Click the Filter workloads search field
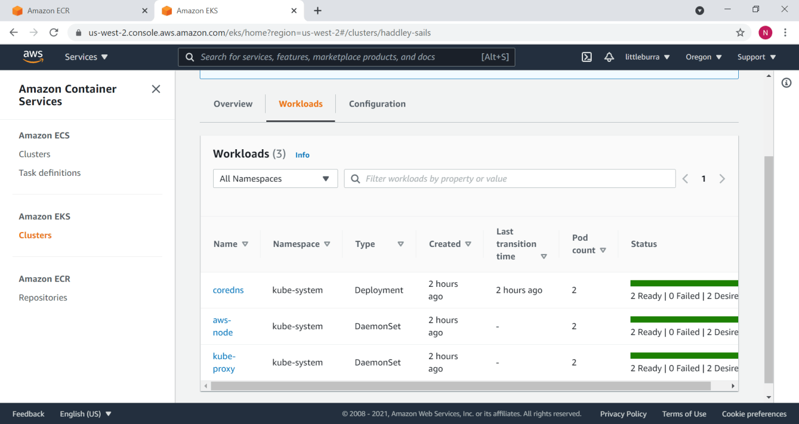Screen dimensions: 799x424 coord(510,179)
